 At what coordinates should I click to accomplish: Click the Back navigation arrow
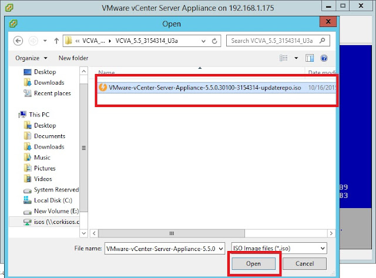click(18, 41)
